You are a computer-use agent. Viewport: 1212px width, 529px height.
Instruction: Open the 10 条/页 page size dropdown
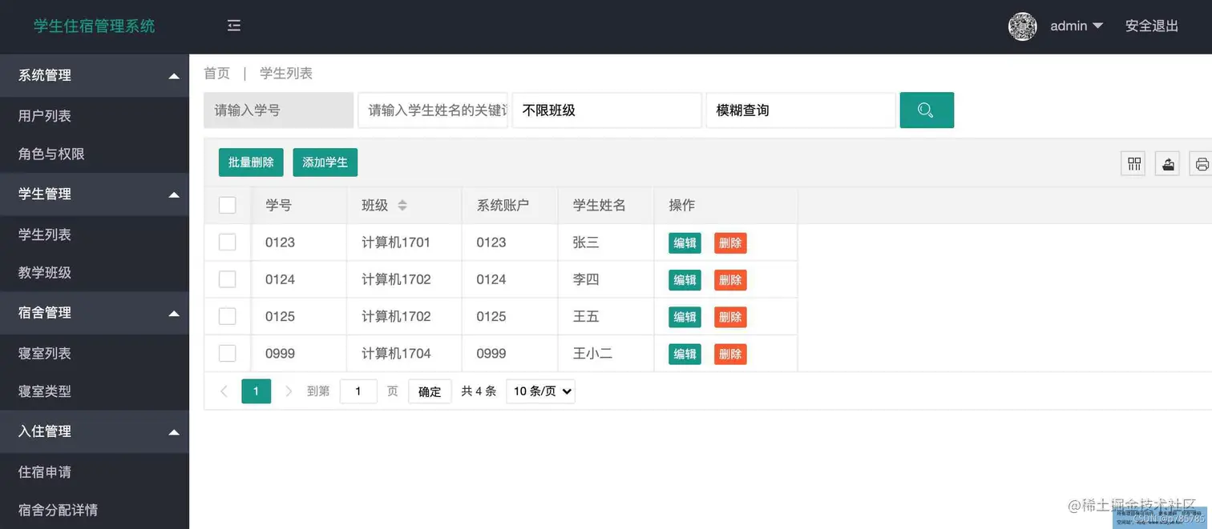(539, 391)
